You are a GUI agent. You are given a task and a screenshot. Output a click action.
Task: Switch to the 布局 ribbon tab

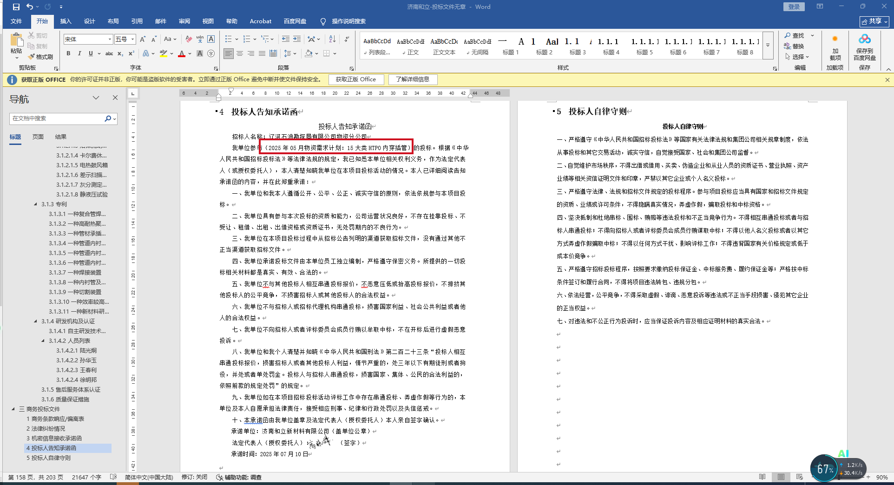tap(113, 21)
